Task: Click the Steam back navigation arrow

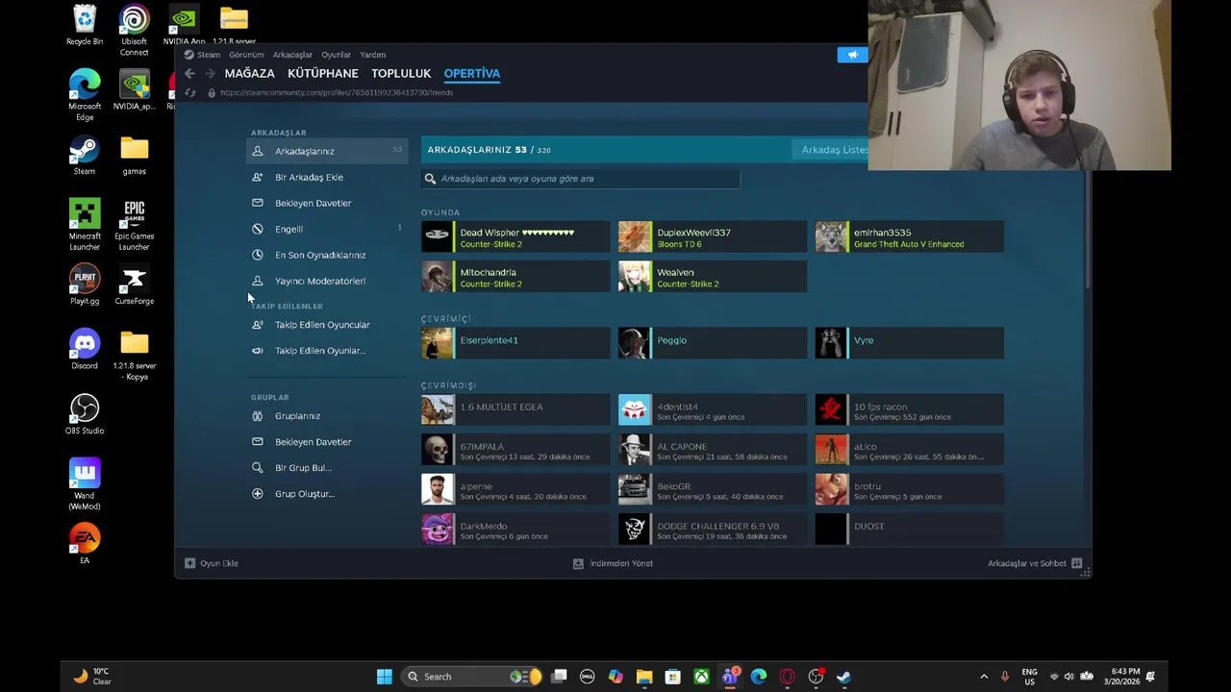Action: (x=189, y=74)
